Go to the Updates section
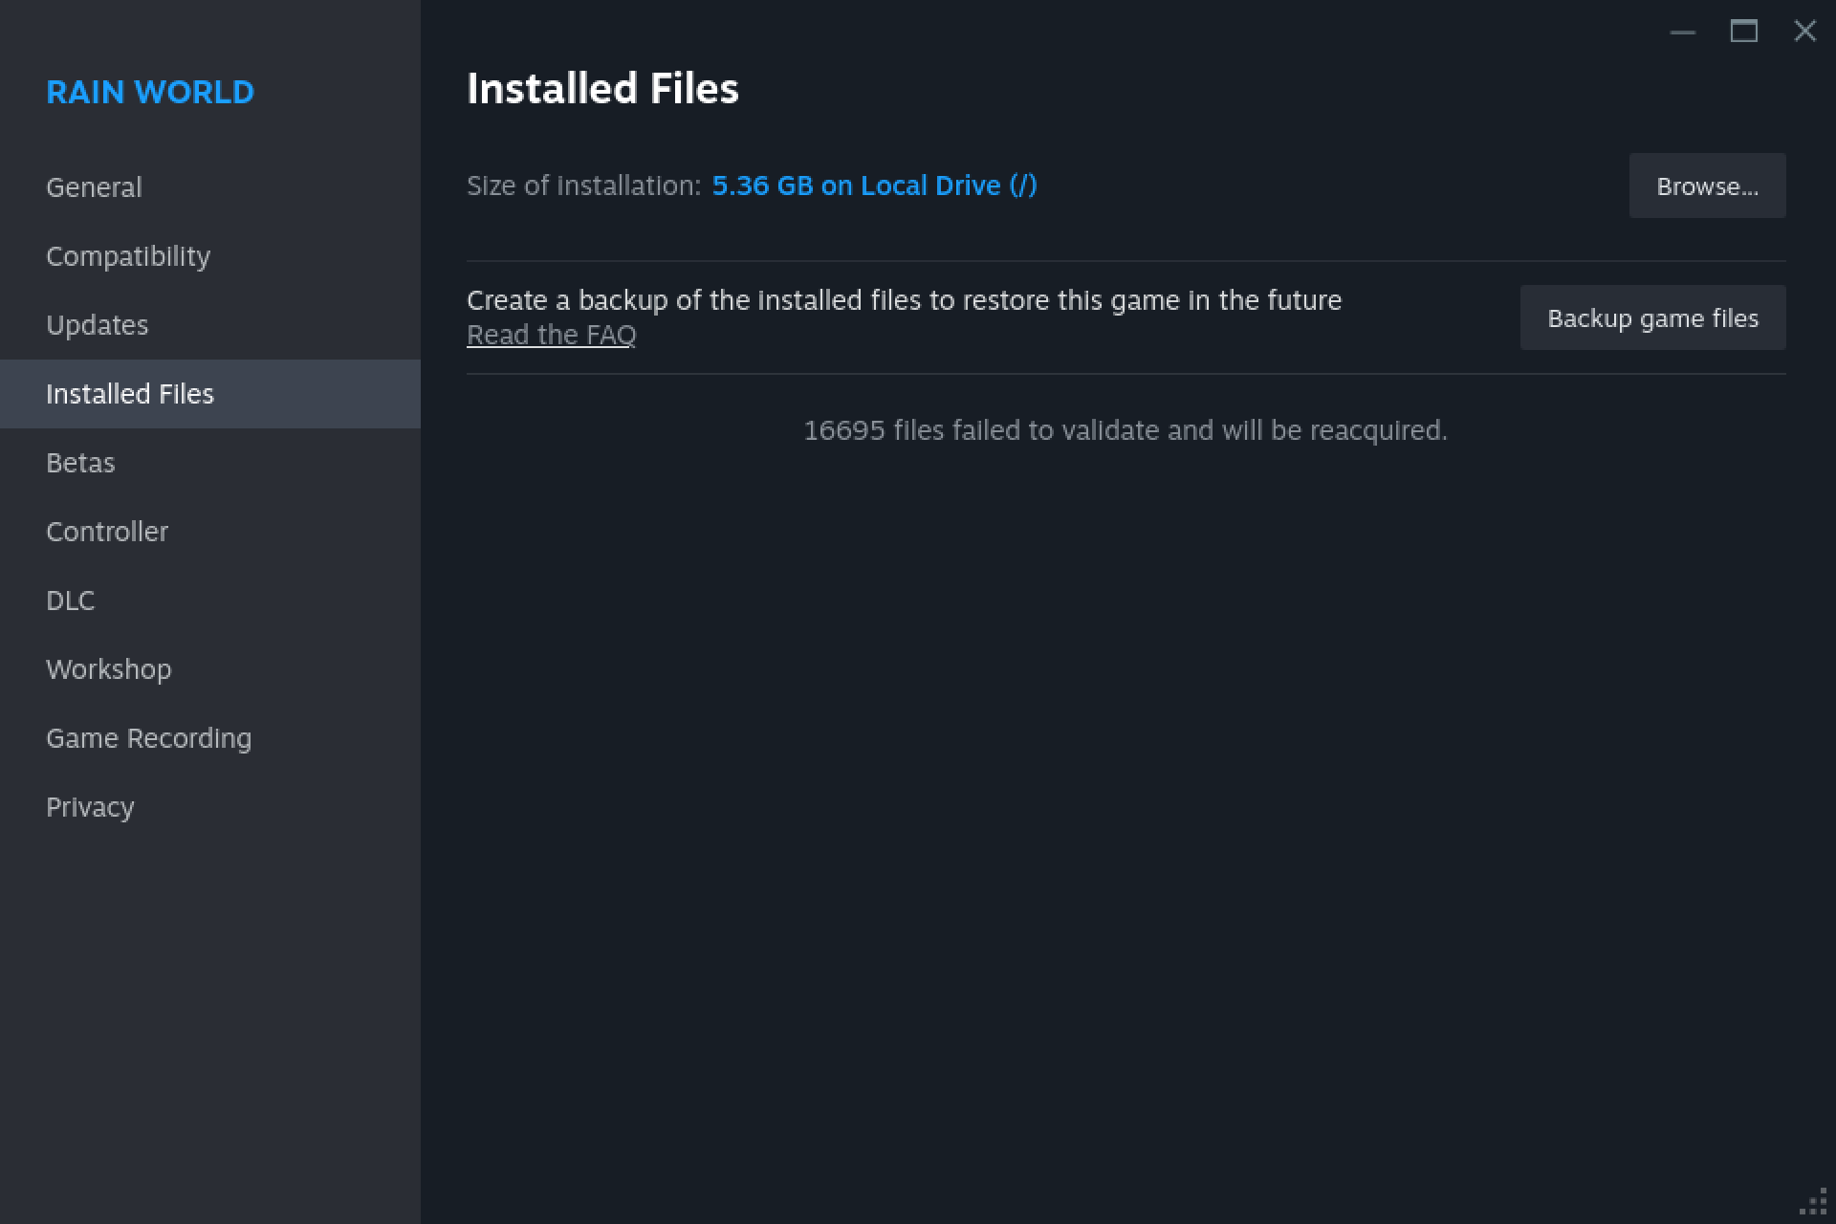This screenshot has height=1224, width=1836. point(209,325)
